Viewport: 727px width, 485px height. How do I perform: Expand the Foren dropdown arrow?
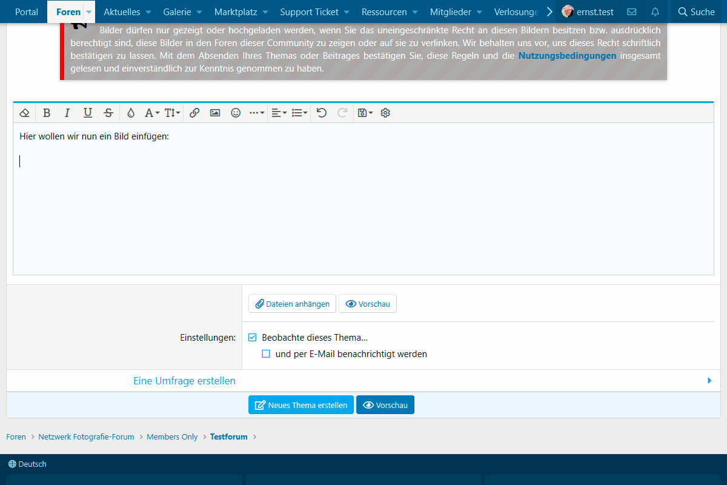point(89,12)
